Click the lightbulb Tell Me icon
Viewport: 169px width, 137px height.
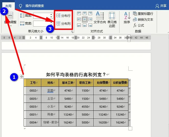(x=20, y=6)
